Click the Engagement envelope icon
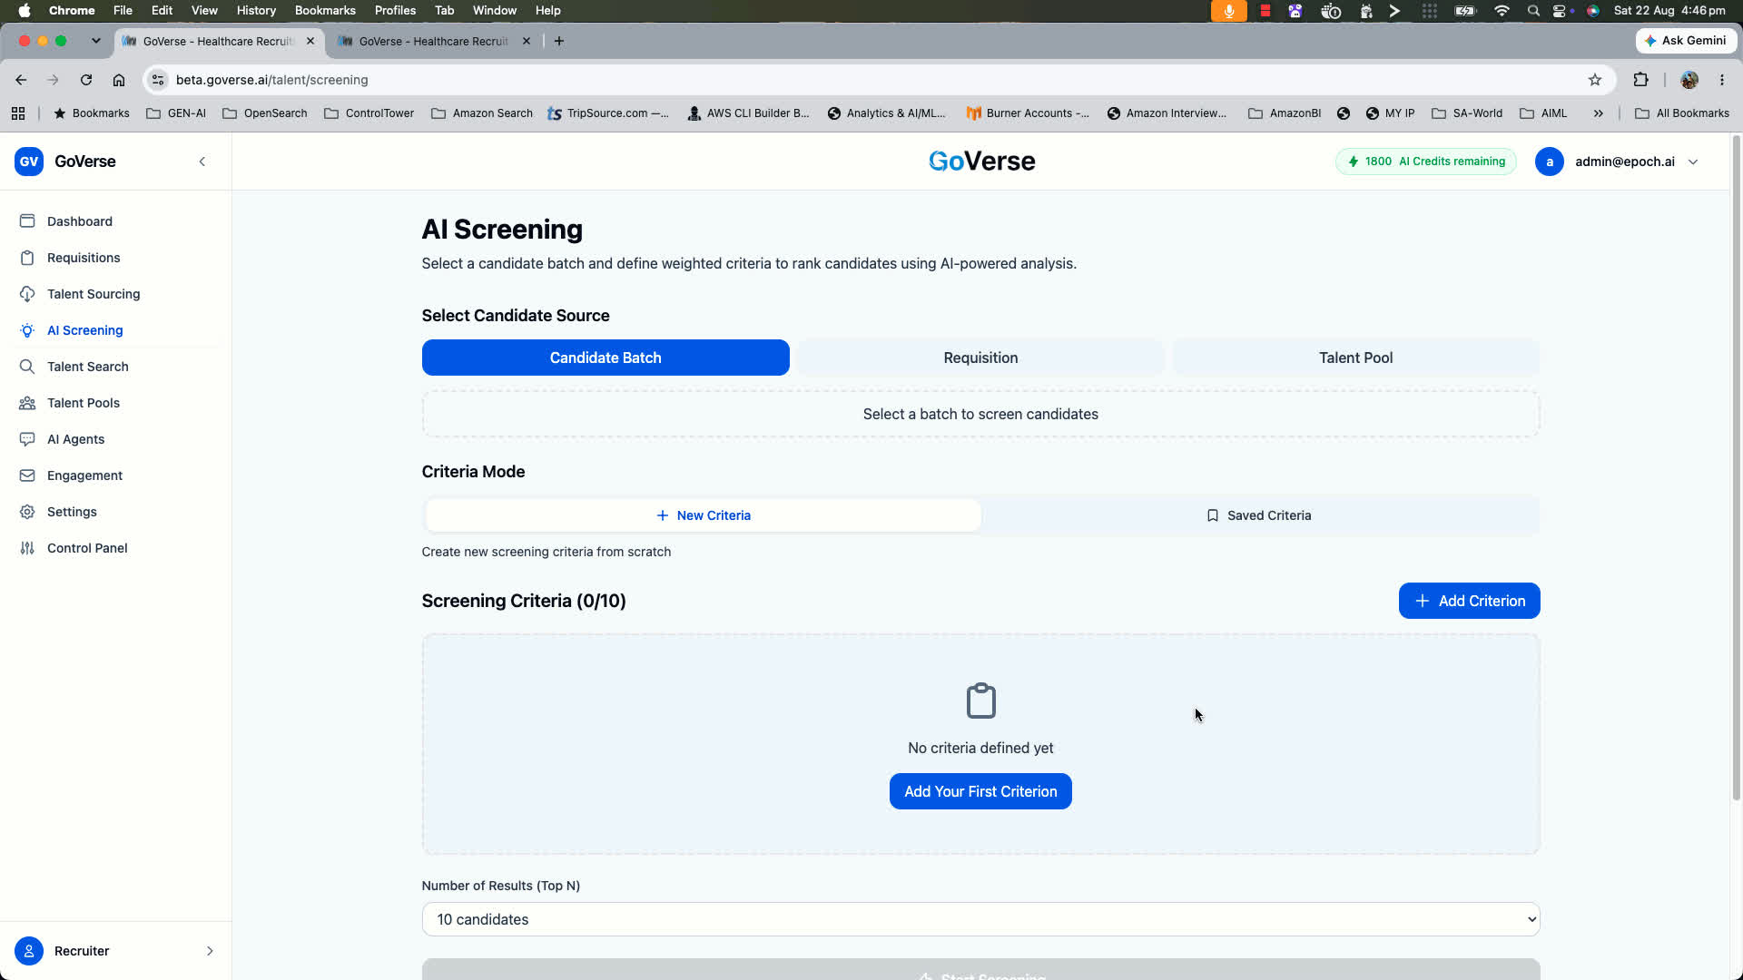Viewport: 1743px width, 980px height. click(x=27, y=475)
